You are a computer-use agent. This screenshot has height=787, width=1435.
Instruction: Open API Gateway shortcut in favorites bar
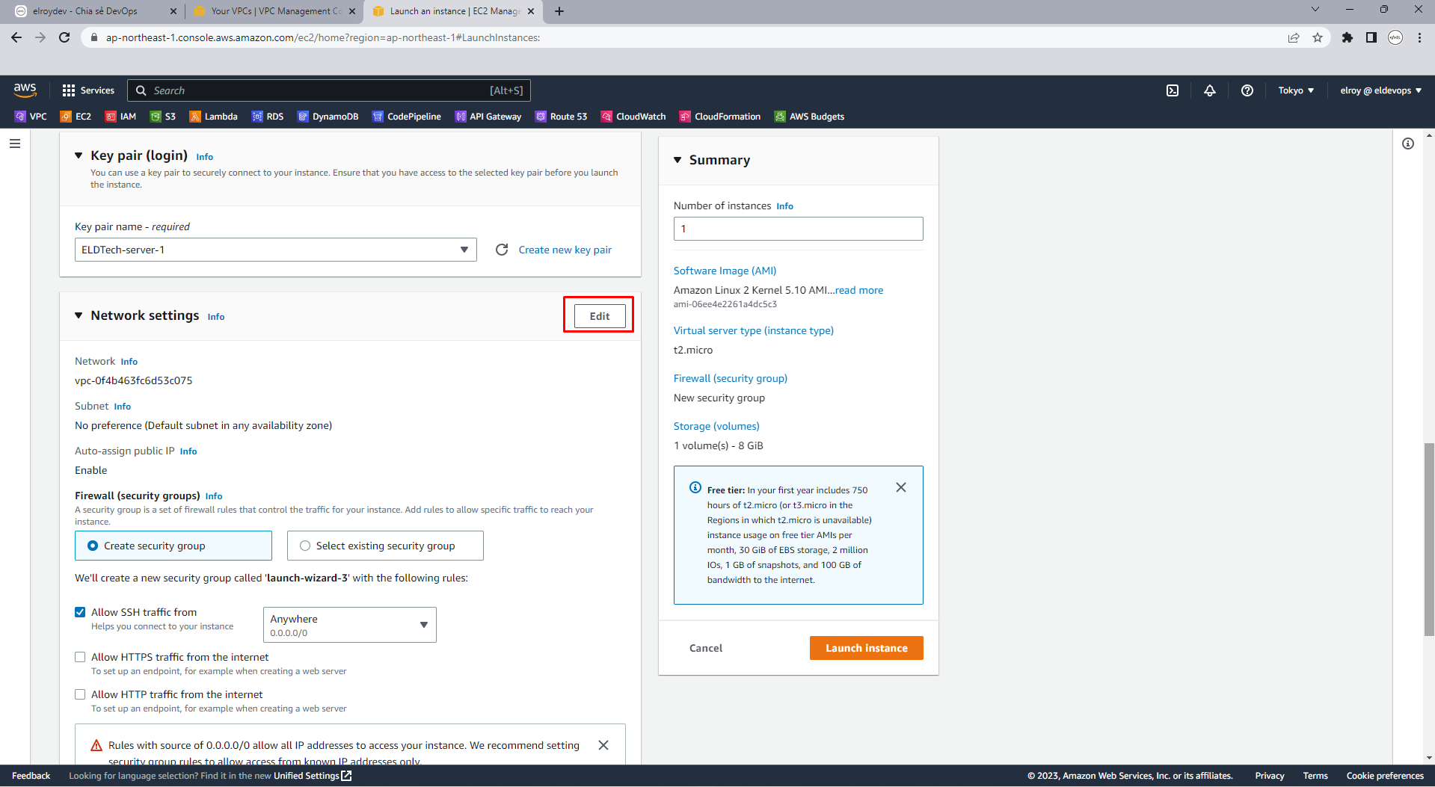[488, 117]
